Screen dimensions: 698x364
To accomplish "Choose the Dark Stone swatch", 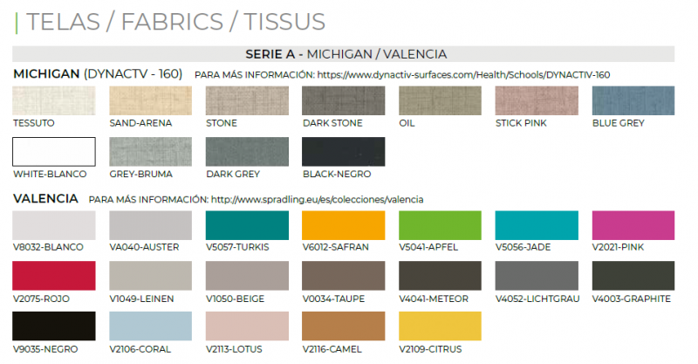I will click(343, 100).
